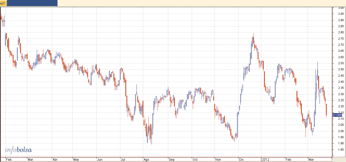This screenshot has height=162, width=346.
Task: Click the Dic month label
Action: point(241,160)
